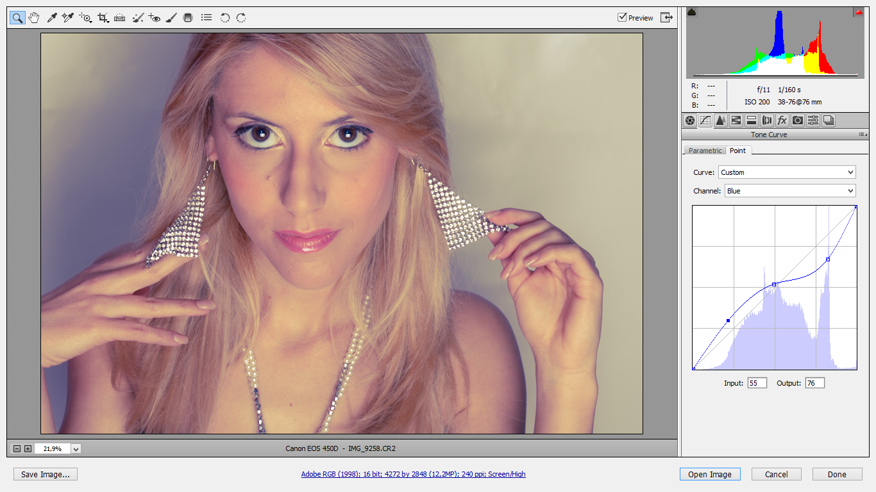The width and height of the screenshot is (876, 492).
Task: Select the White Balance eyedropper tool
Action: point(52,18)
